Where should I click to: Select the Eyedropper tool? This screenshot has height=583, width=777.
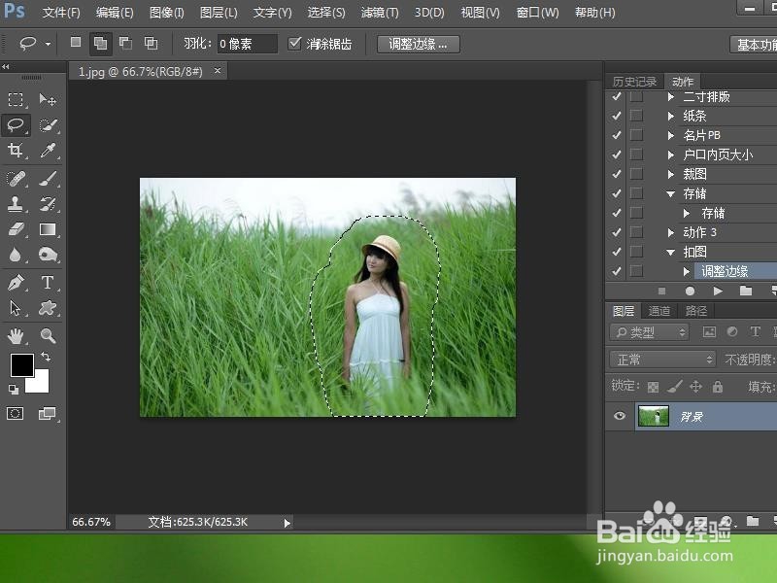coord(48,150)
